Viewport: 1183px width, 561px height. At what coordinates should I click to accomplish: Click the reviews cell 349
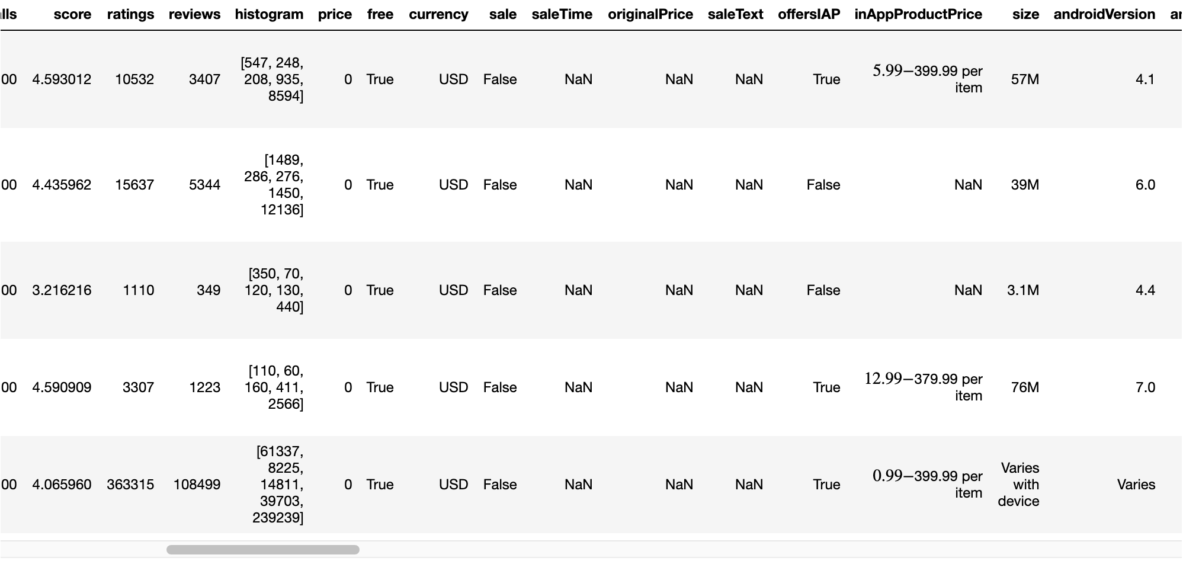pos(208,290)
